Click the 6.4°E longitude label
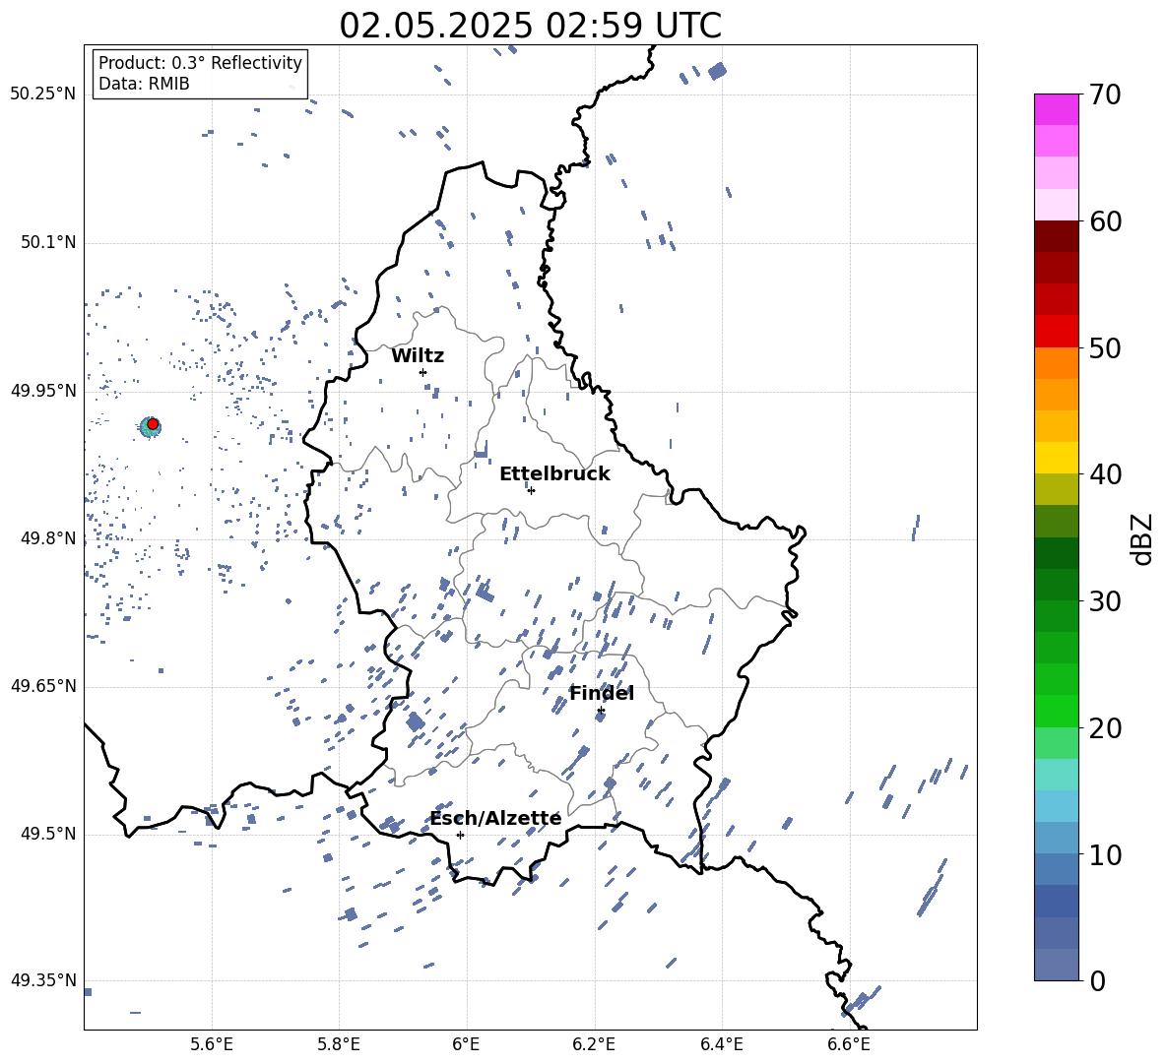 click(x=721, y=1044)
